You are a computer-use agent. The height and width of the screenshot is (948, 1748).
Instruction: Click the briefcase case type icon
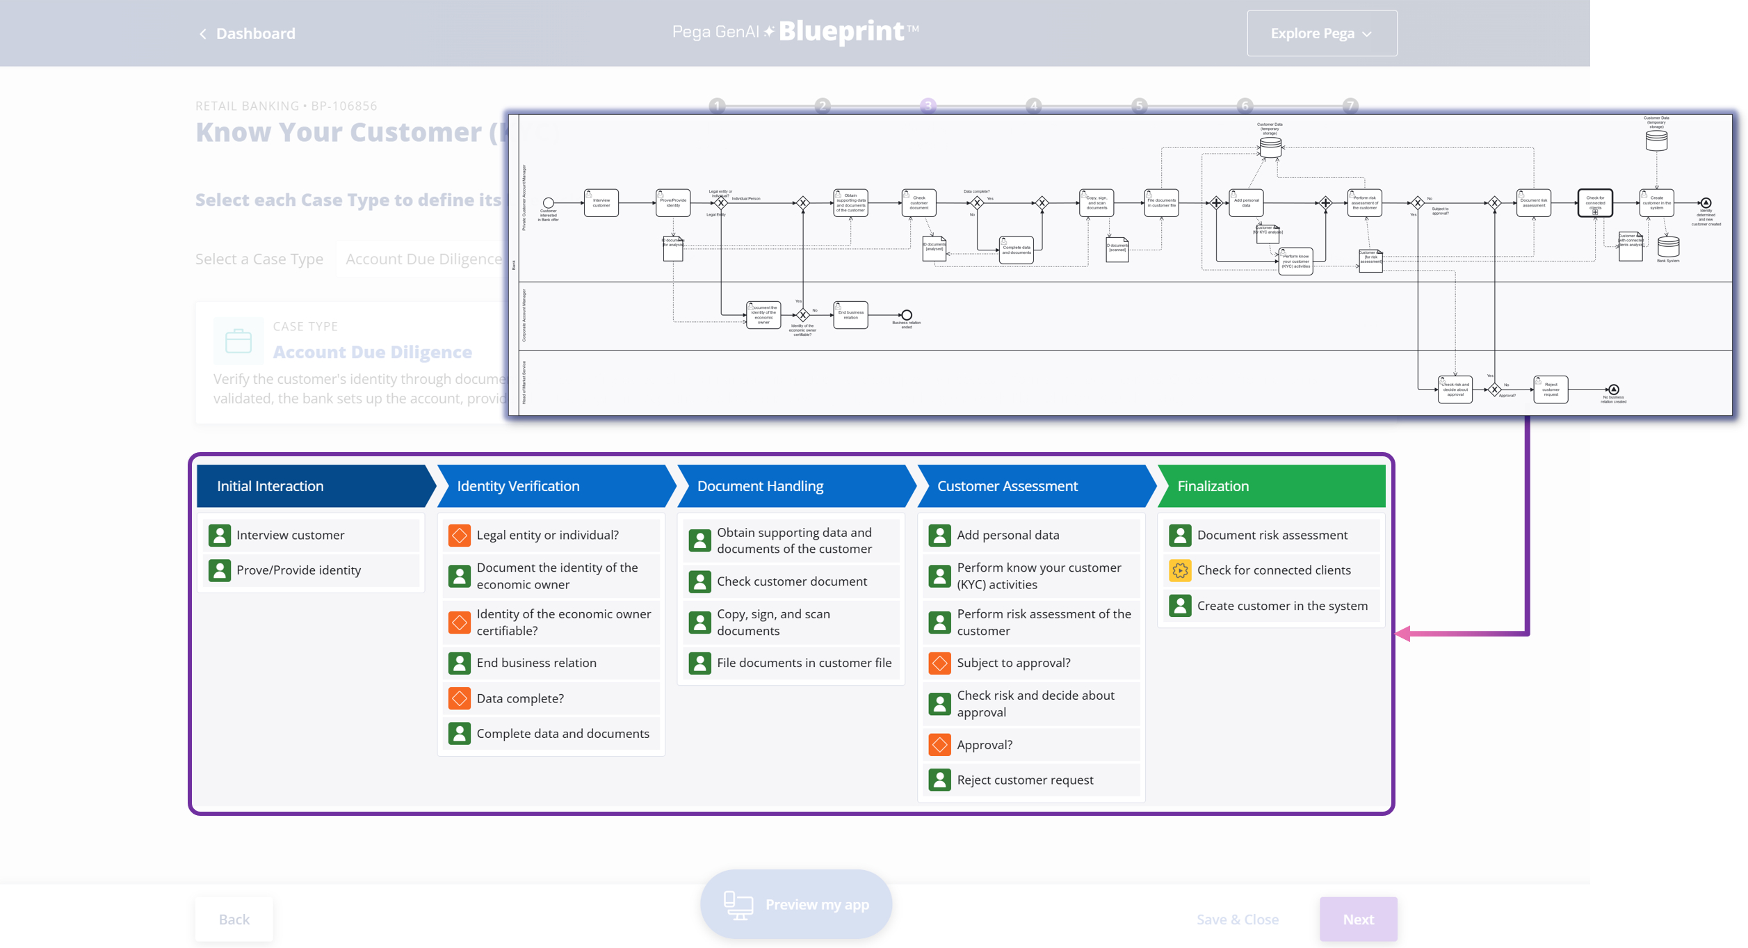coord(238,342)
